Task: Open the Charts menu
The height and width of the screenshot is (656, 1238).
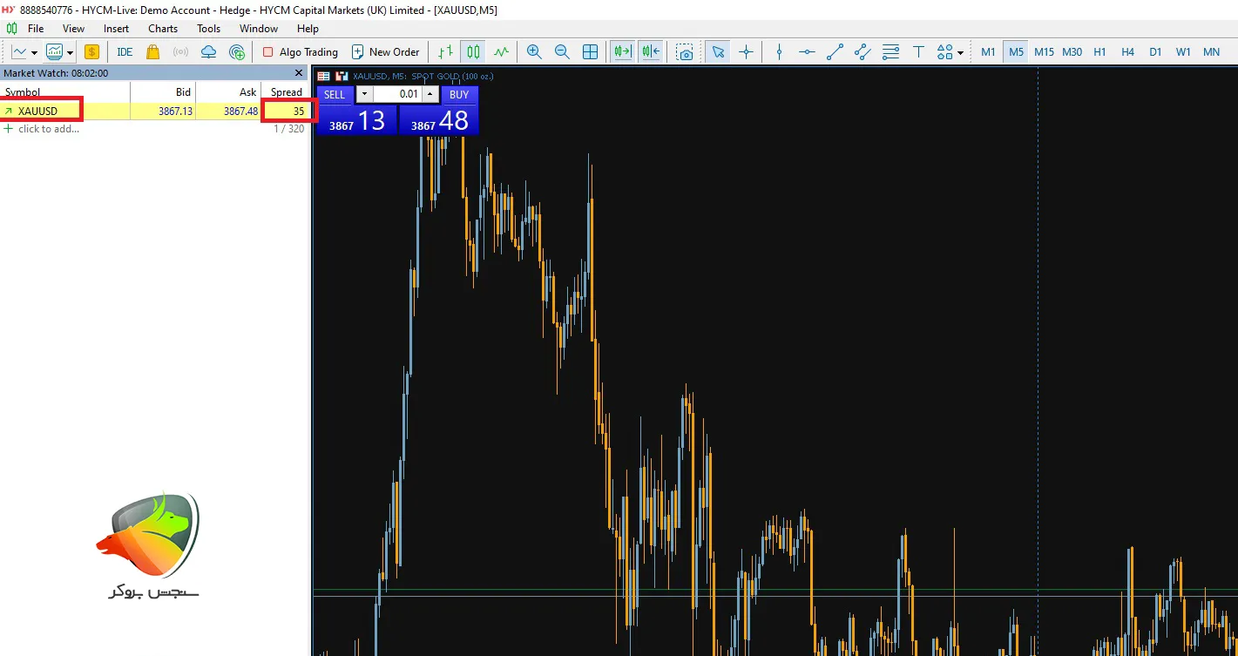Action: pyautogui.click(x=163, y=28)
